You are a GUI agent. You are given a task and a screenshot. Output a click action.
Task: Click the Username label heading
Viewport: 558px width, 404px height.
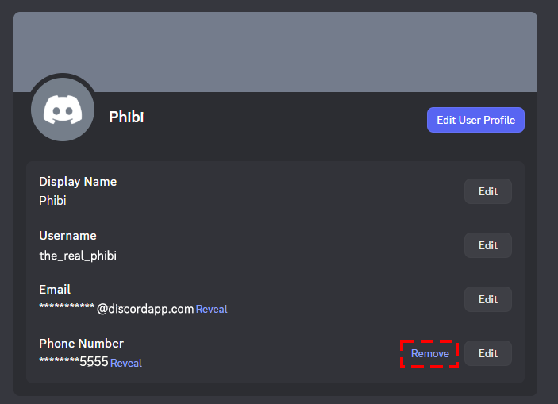pos(67,236)
